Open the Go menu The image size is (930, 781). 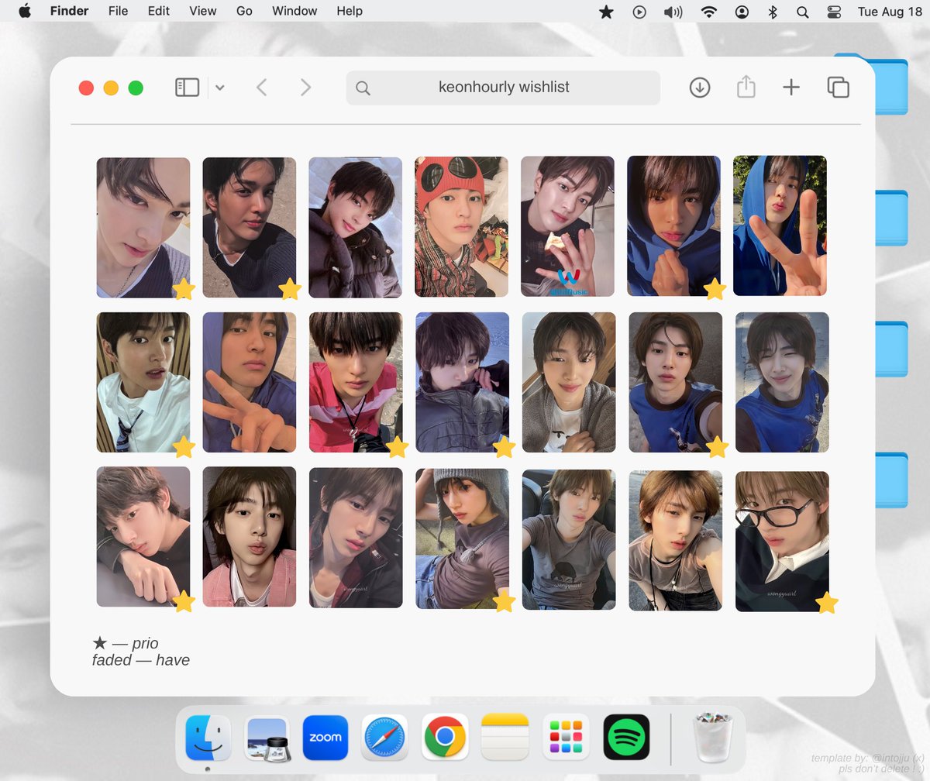coord(244,11)
